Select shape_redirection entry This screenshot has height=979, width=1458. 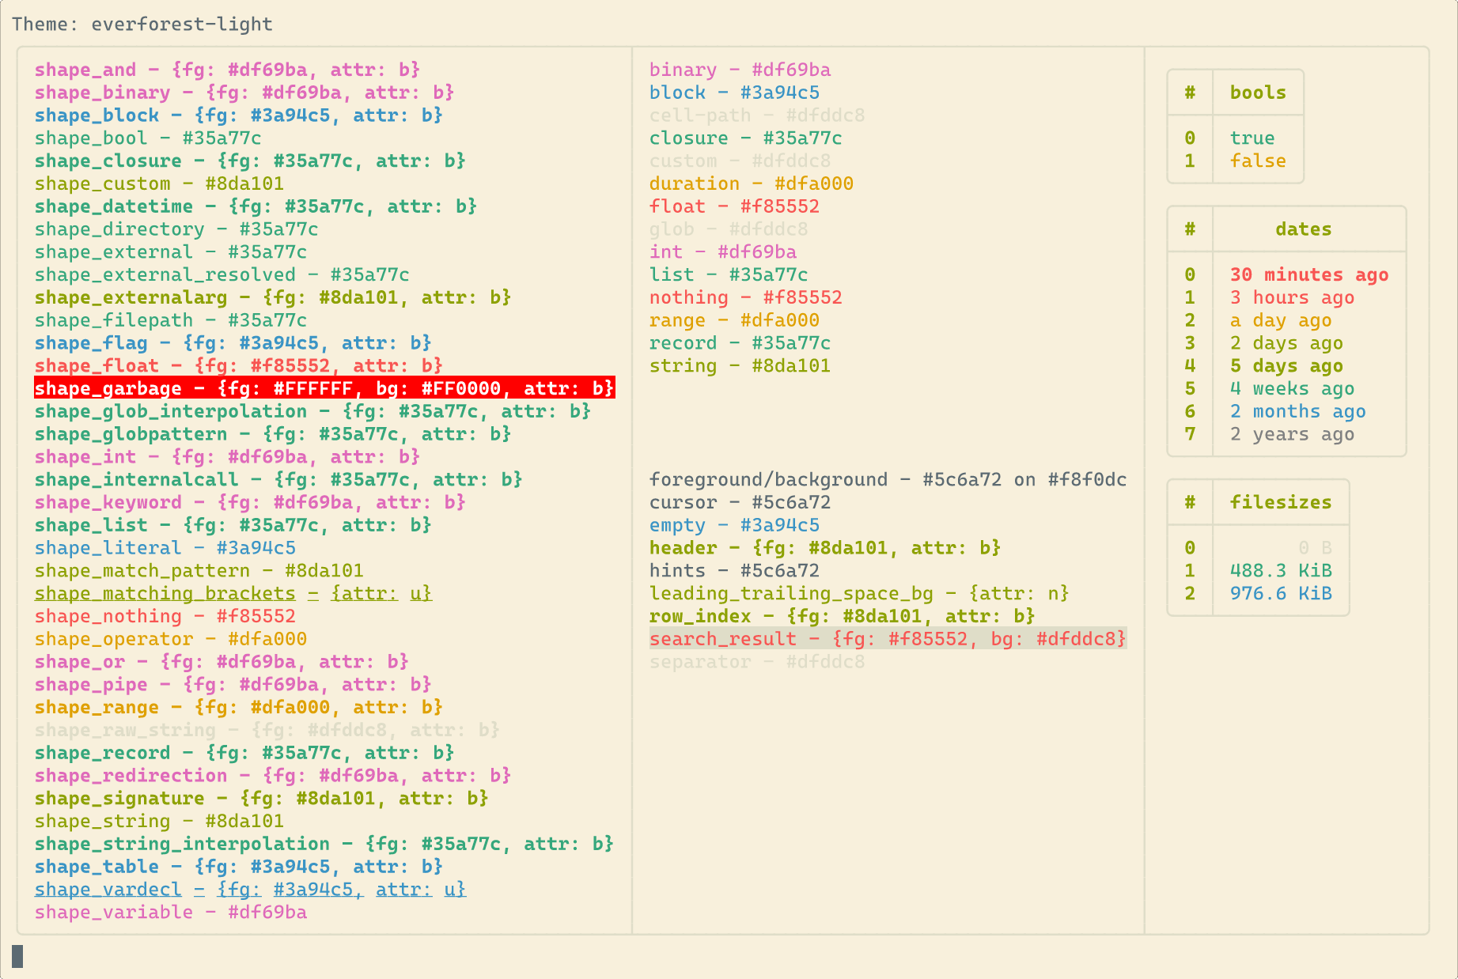tap(273, 777)
